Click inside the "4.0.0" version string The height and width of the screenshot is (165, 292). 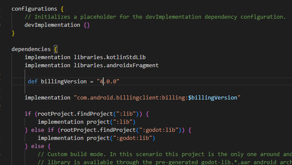pyautogui.click(x=108, y=81)
